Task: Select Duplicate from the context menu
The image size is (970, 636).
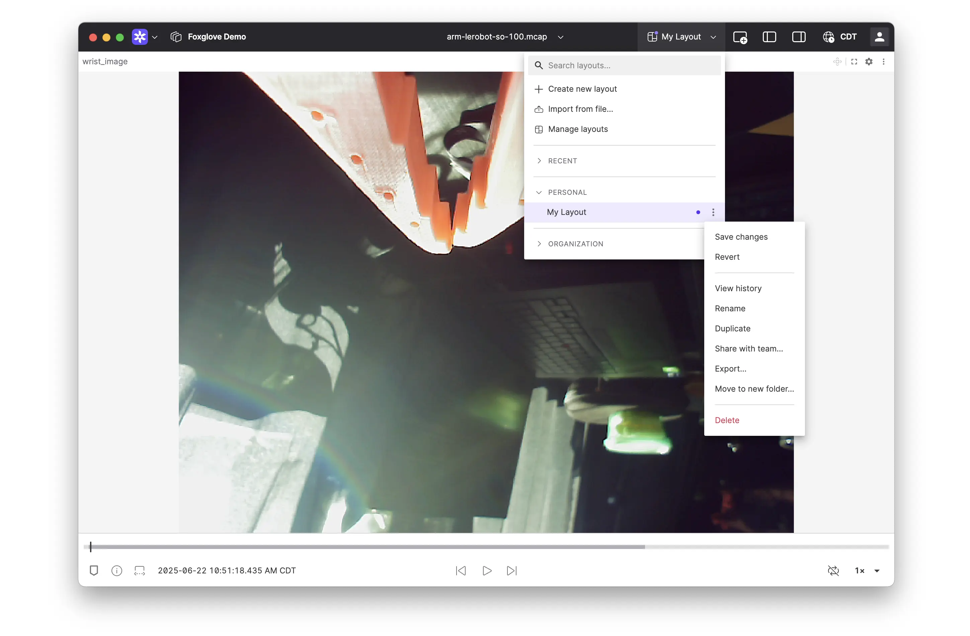Action: (x=732, y=328)
